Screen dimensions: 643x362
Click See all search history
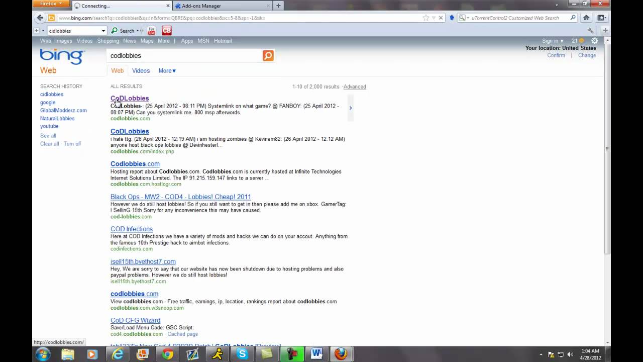tap(48, 136)
